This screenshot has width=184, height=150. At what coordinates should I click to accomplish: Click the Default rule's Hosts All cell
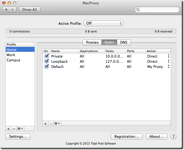[108, 67]
